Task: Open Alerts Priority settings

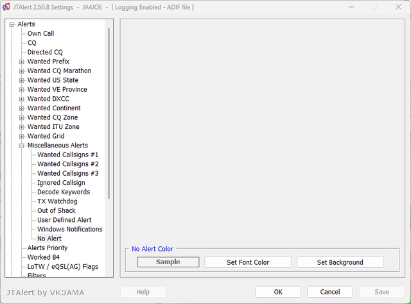Action: pyautogui.click(x=48, y=248)
